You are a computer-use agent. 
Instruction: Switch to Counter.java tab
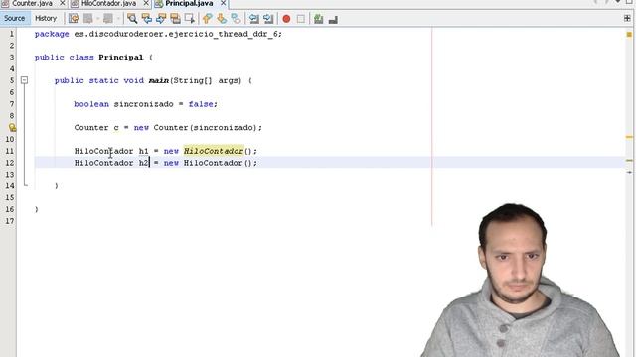pyautogui.click(x=32, y=3)
